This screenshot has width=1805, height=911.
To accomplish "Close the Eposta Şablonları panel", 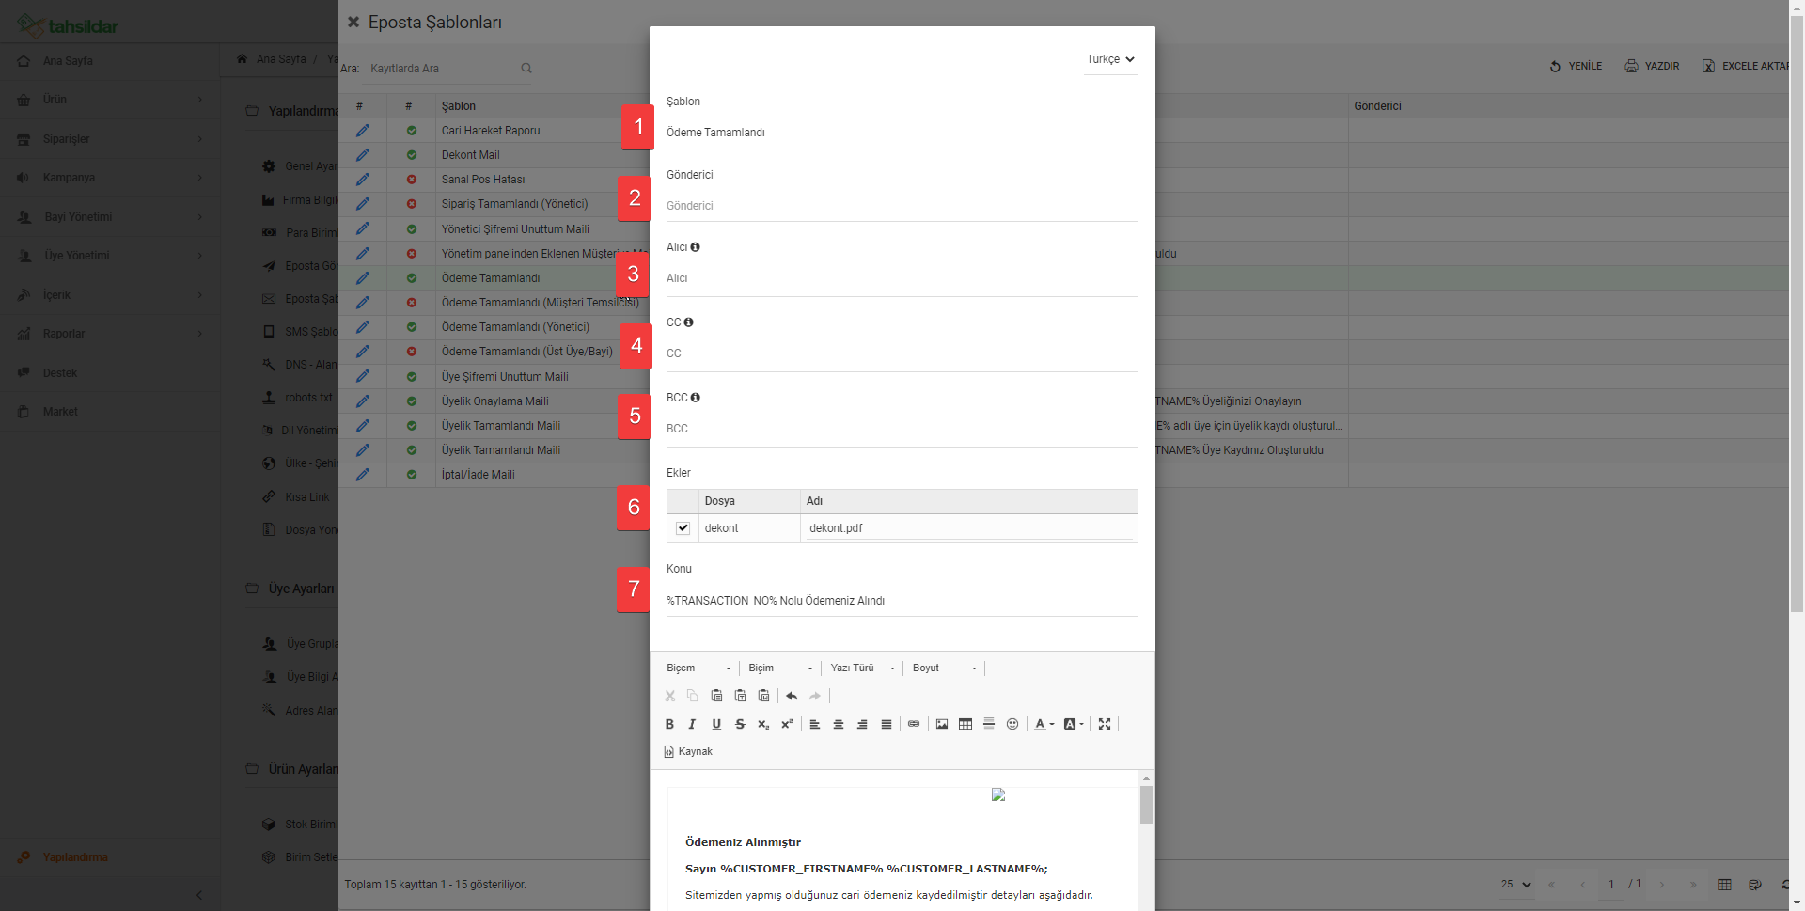I will pyautogui.click(x=353, y=22).
